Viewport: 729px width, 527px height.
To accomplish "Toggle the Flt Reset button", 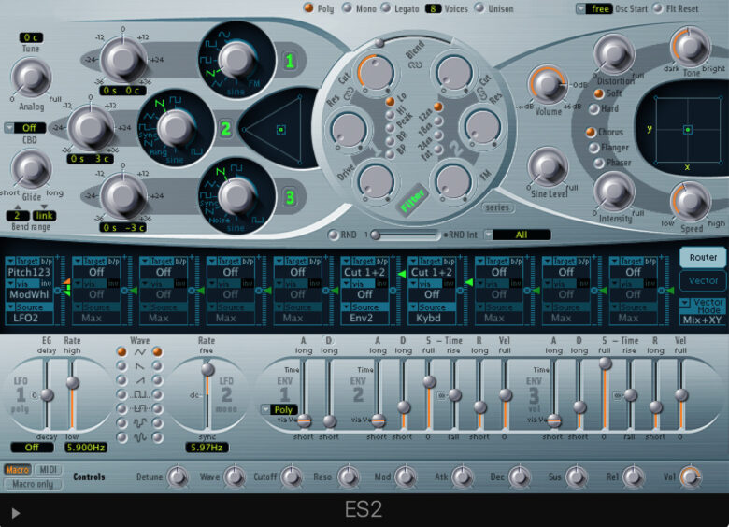I will pos(658,7).
